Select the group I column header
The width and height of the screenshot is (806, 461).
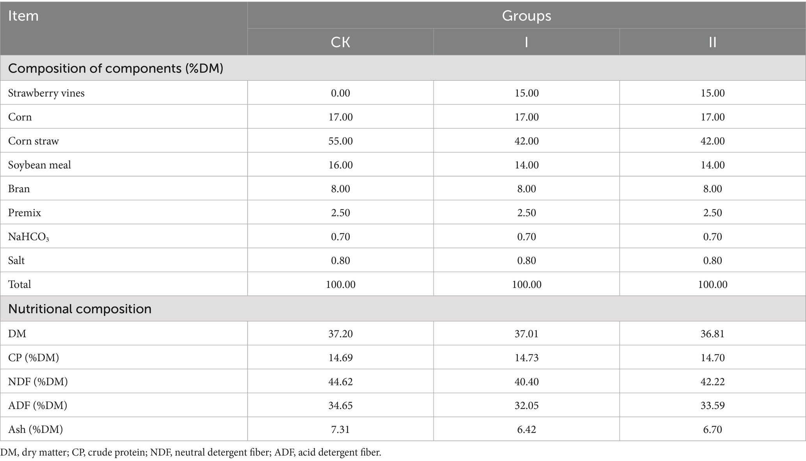click(x=526, y=42)
